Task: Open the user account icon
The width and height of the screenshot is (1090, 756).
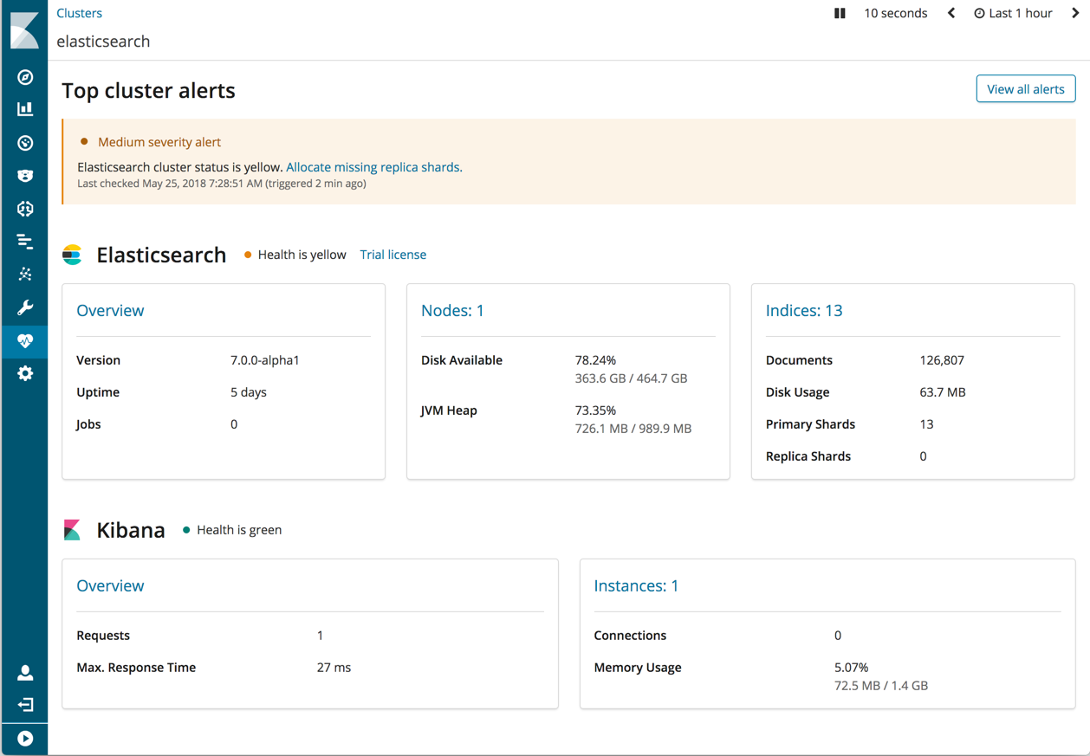Action: point(24,673)
